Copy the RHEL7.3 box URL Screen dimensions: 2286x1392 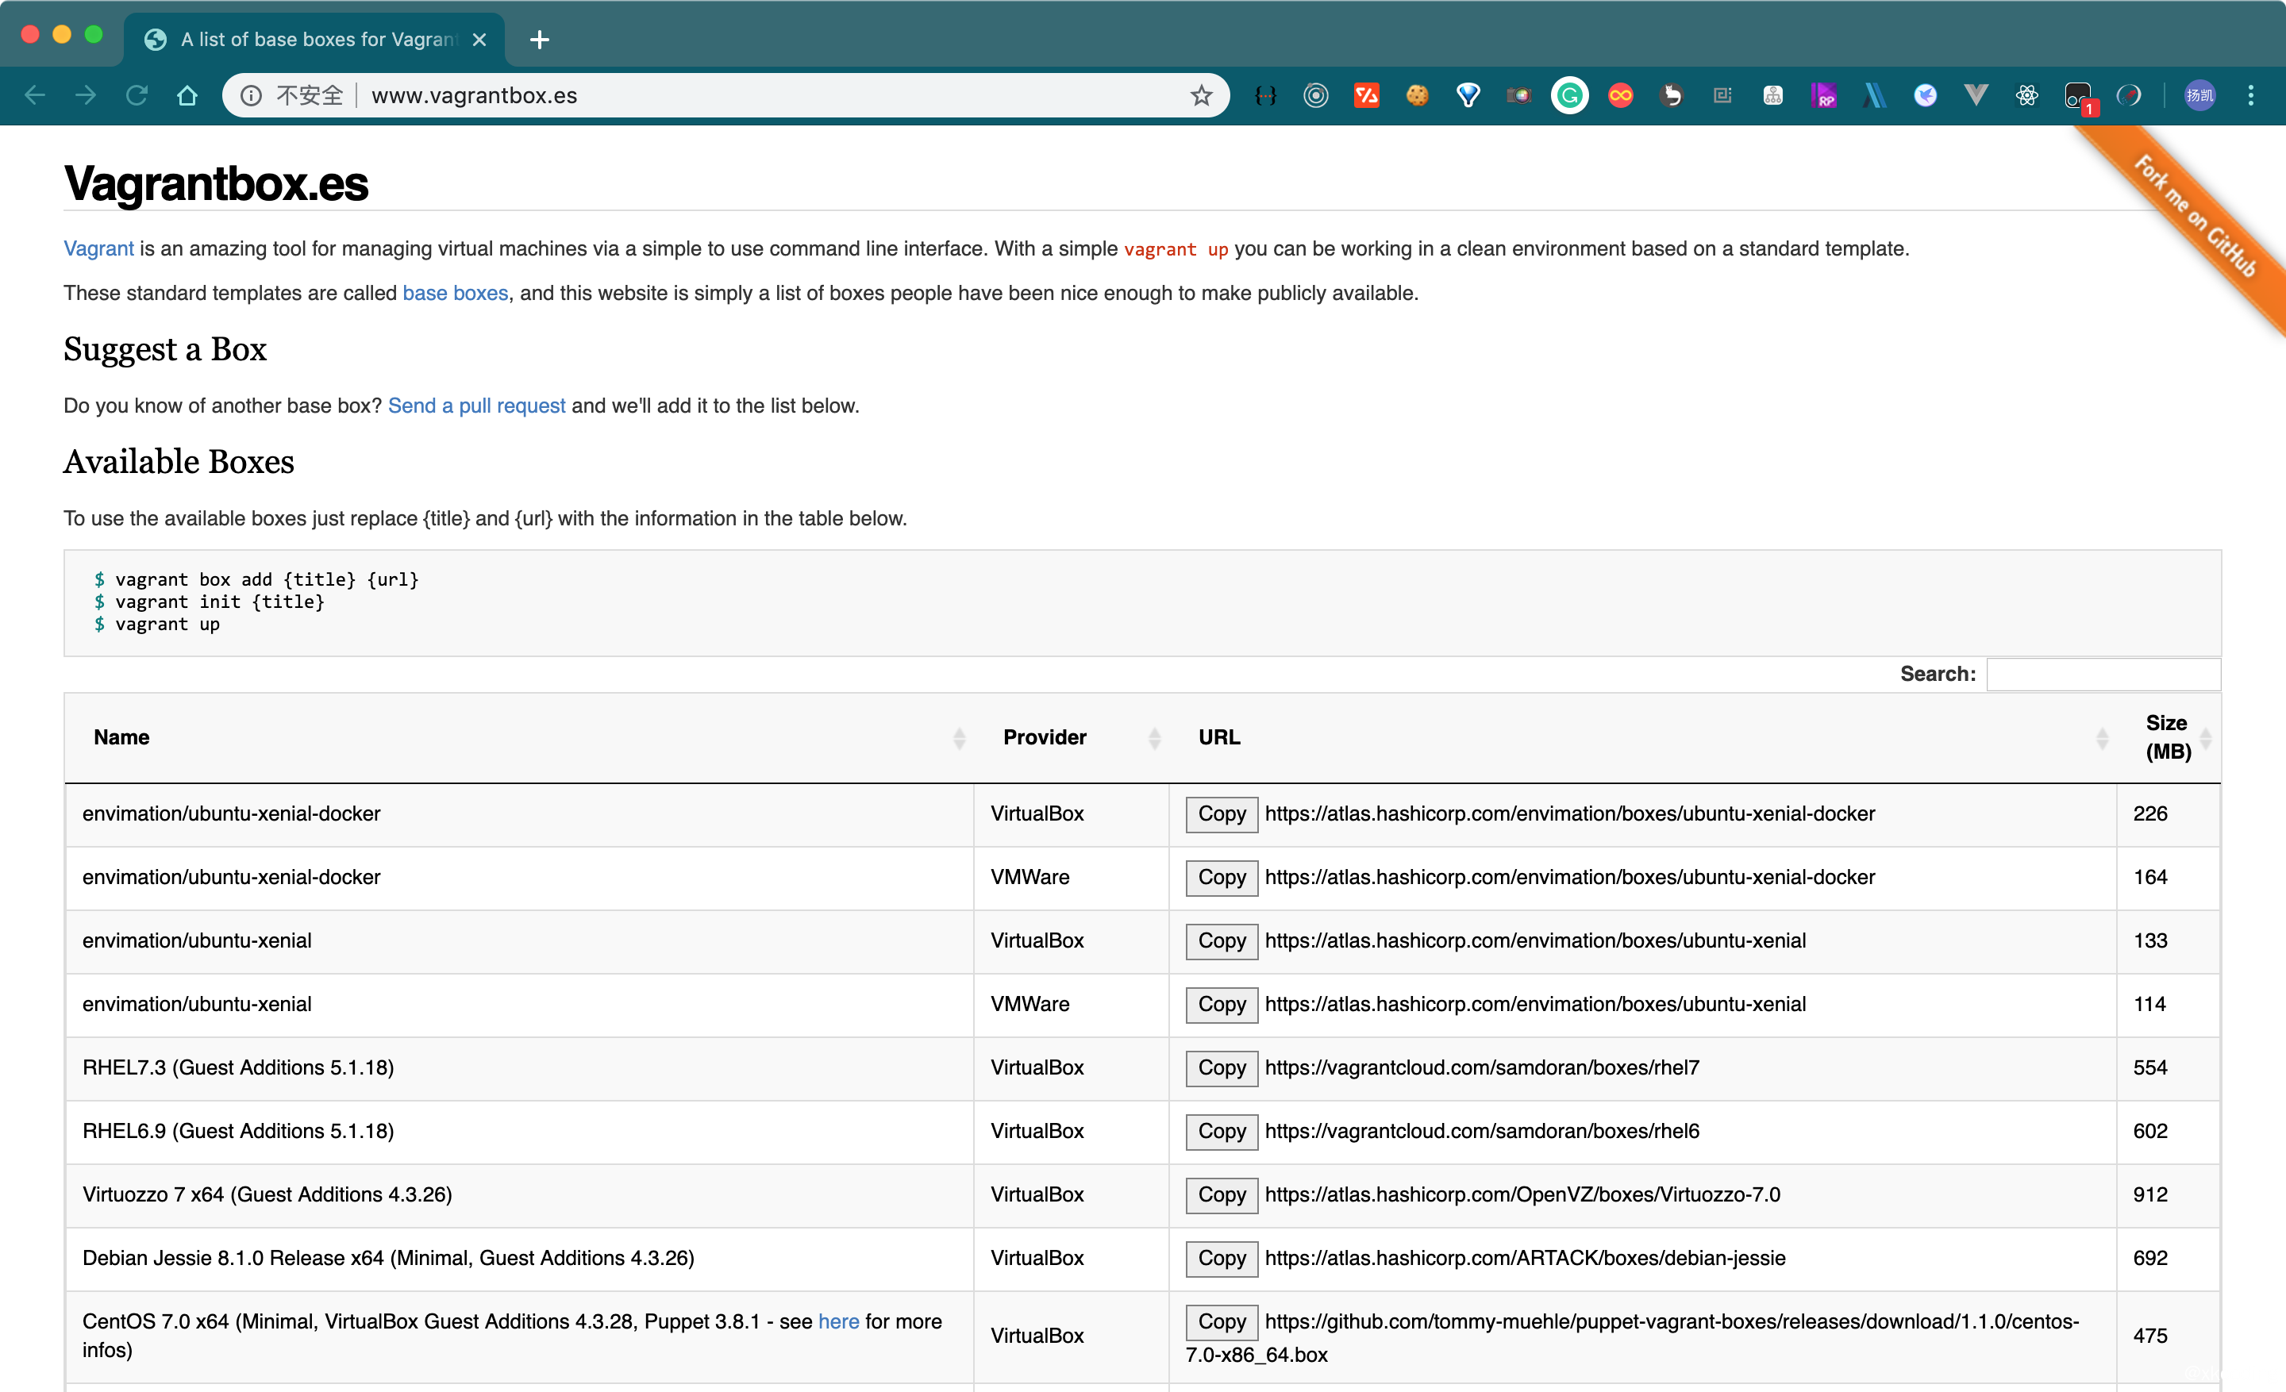1221,1067
